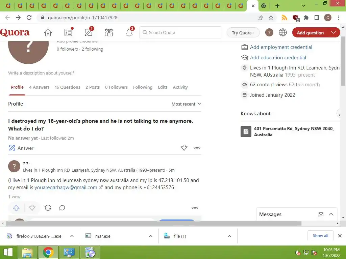Click the vertical page scrollbar thumb
The image size is (346, 259).
pos(343,61)
